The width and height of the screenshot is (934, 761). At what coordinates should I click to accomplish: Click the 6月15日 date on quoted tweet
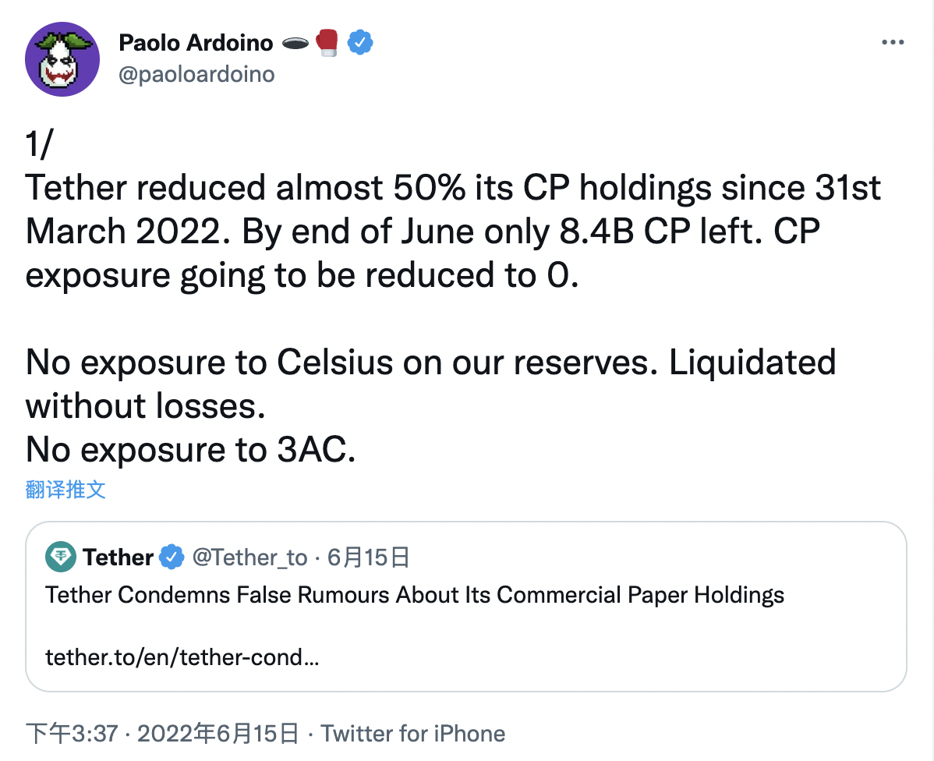click(x=368, y=557)
